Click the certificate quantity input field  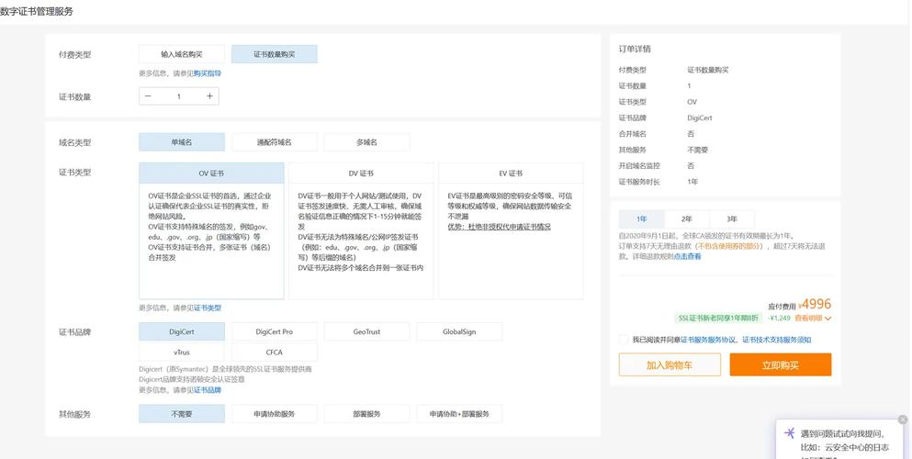(178, 96)
